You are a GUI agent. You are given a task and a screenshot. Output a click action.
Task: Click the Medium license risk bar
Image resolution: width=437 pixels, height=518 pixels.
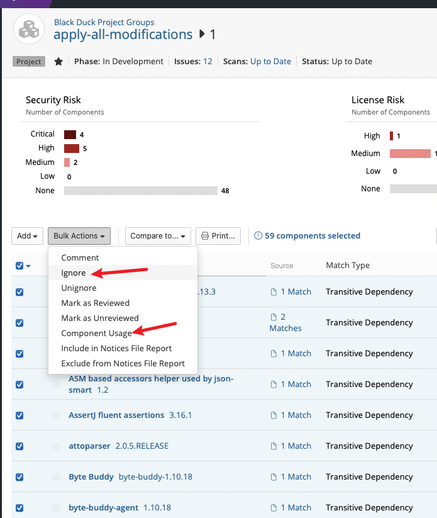[410, 154]
